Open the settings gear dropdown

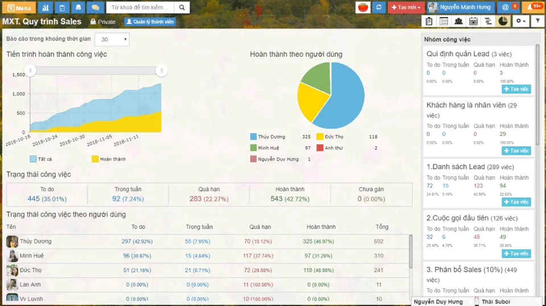coord(520,22)
